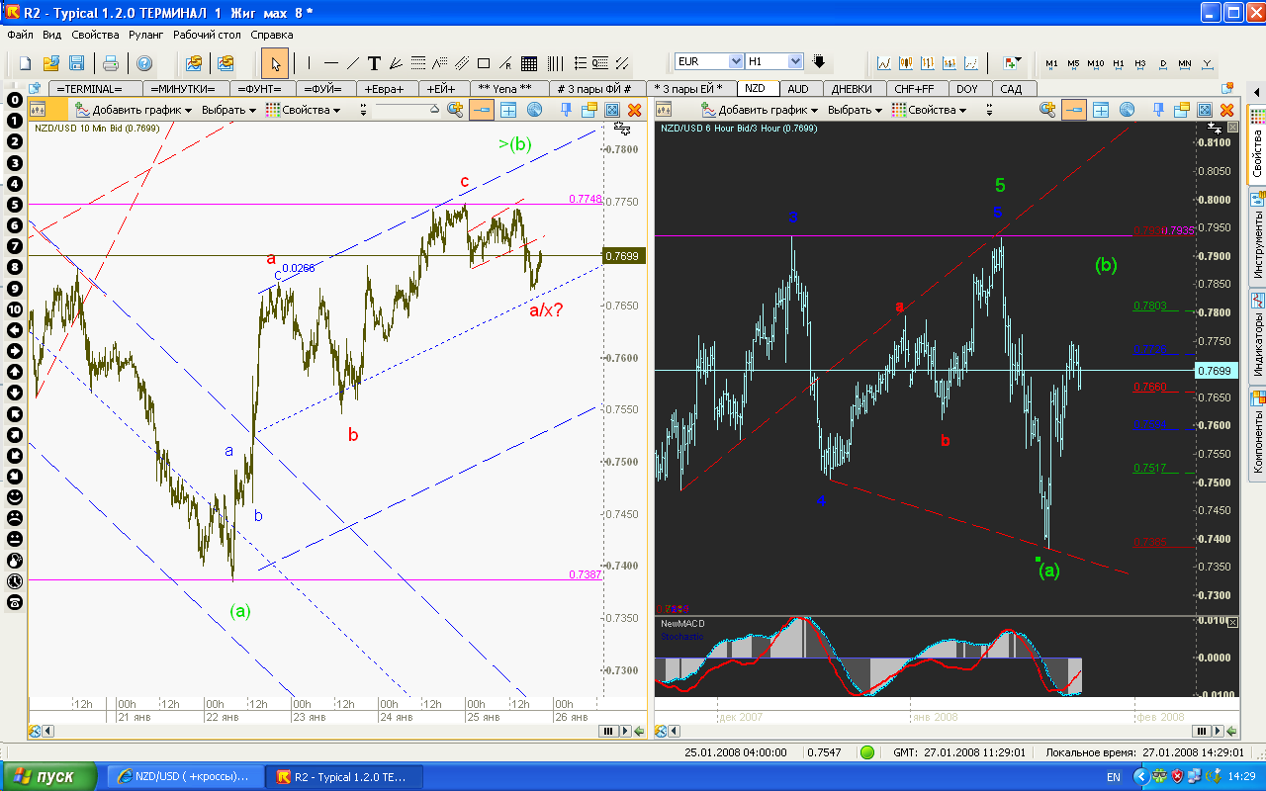Screen dimensions: 1266x791
Task: Open the Вид menu
Action: tap(51, 35)
